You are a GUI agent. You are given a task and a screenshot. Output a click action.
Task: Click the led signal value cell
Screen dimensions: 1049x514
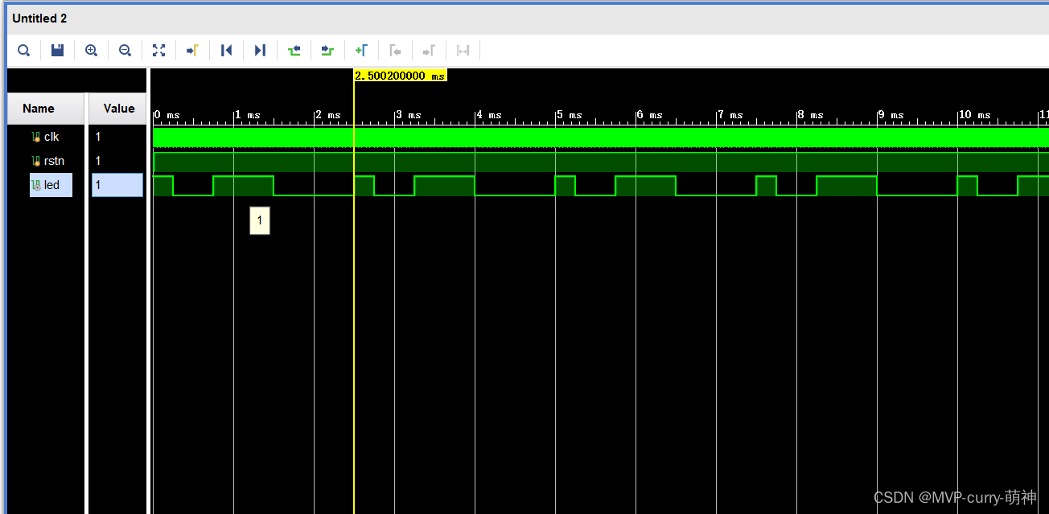tap(117, 185)
